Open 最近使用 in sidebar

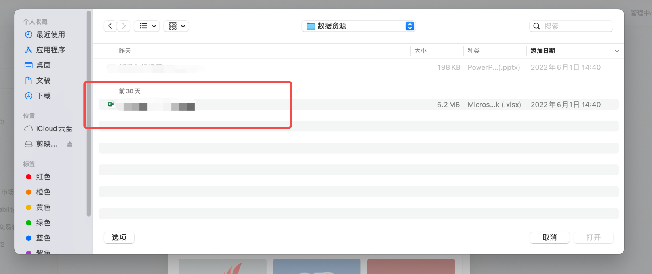pos(50,35)
